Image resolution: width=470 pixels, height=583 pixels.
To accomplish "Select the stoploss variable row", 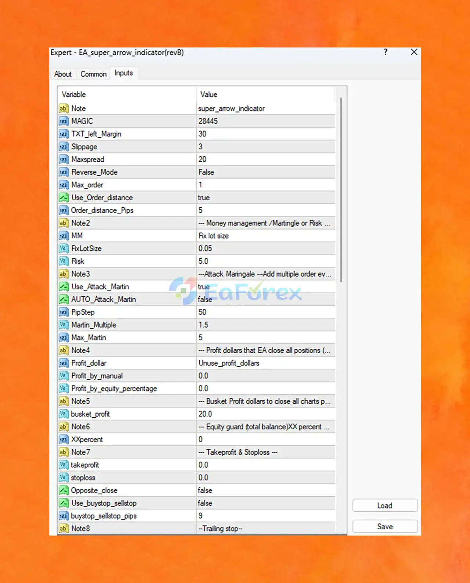I will click(196, 478).
